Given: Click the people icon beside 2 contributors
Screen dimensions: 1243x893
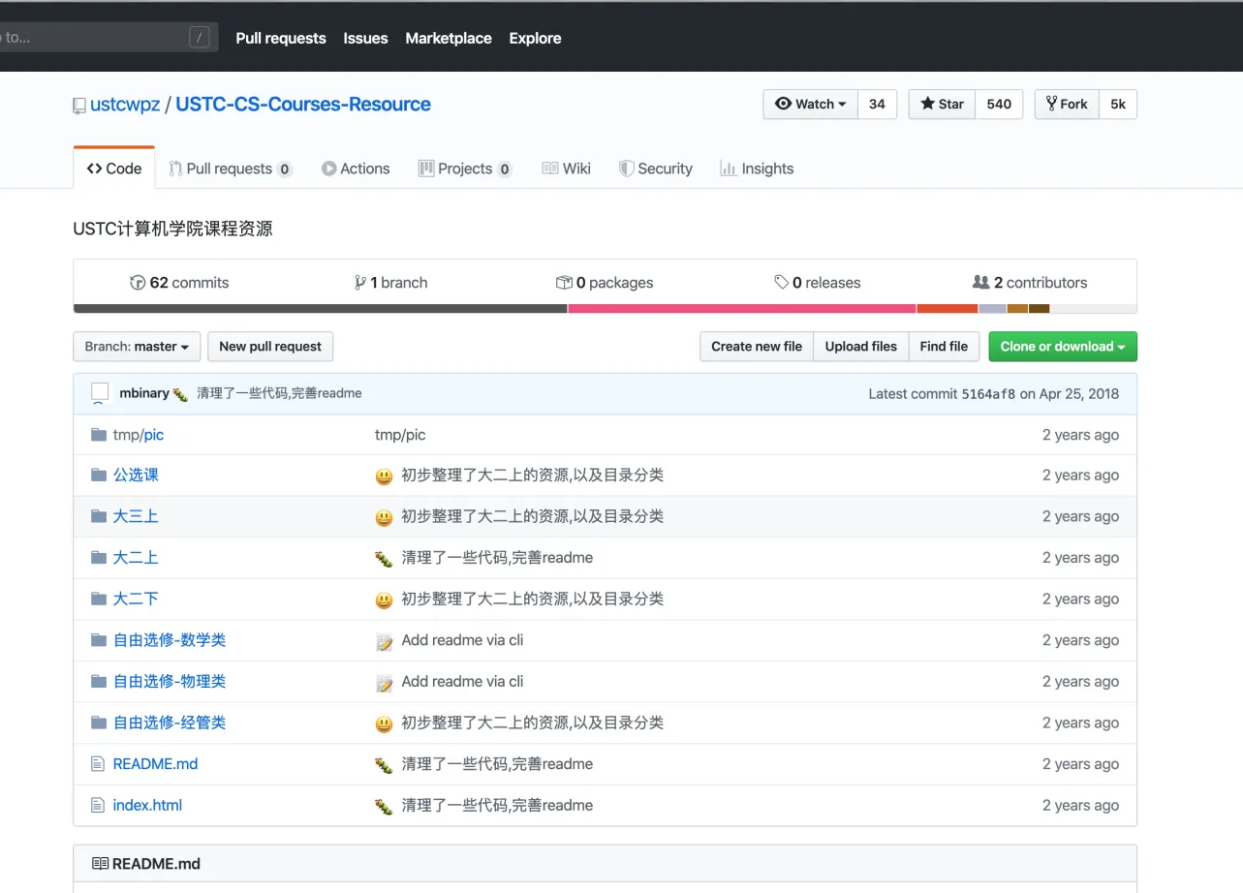Looking at the screenshot, I should [980, 283].
